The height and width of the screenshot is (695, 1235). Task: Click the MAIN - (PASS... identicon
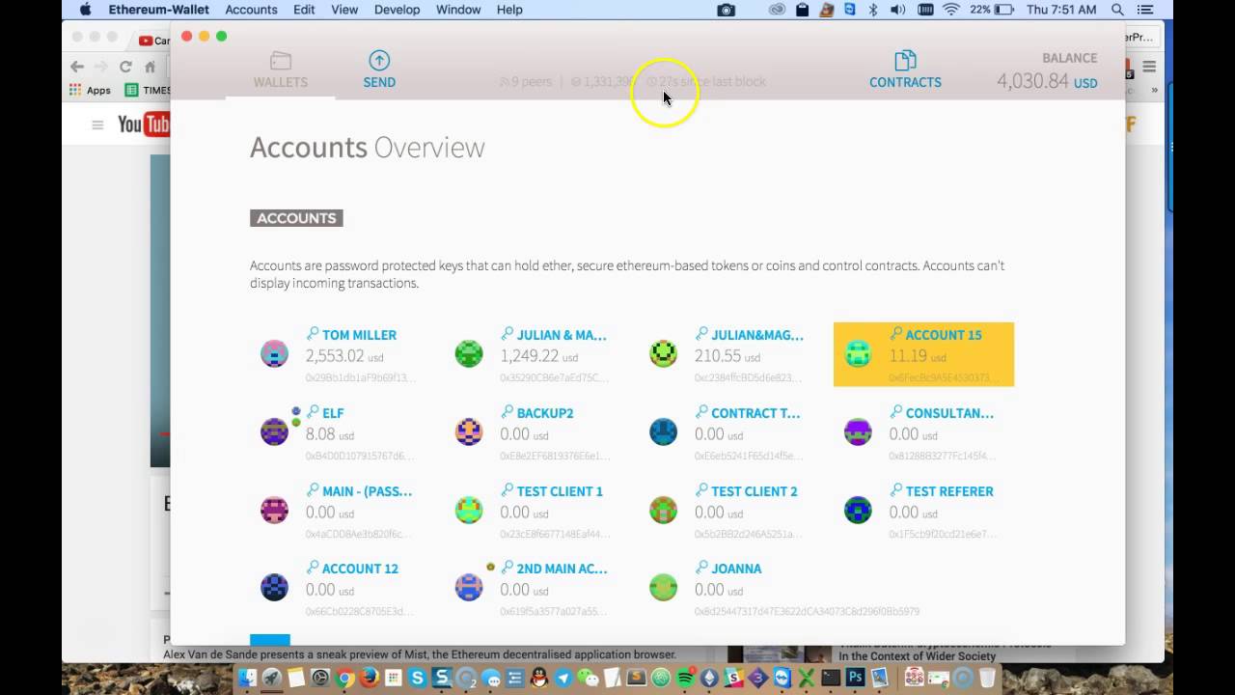[x=274, y=510]
